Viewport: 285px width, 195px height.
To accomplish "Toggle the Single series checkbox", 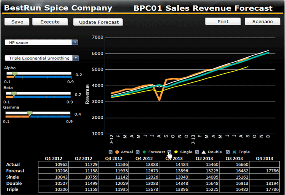I will coord(169,152).
